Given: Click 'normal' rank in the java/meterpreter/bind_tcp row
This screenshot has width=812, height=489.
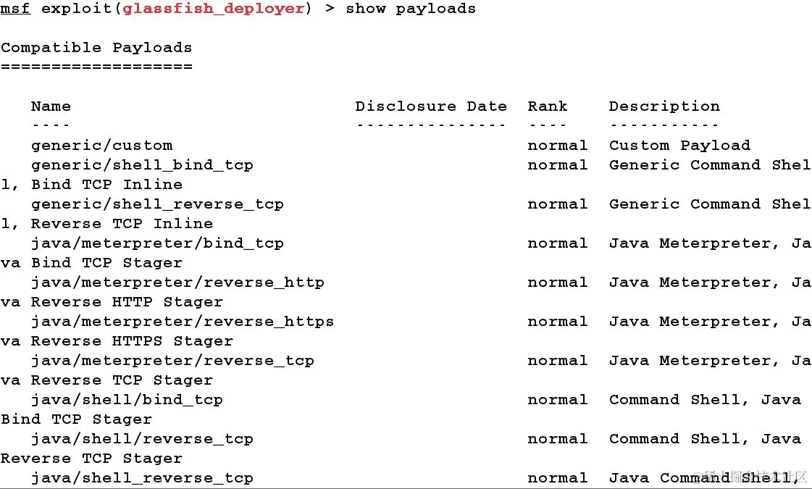Looking at the screenshot, I should (558, 243).
